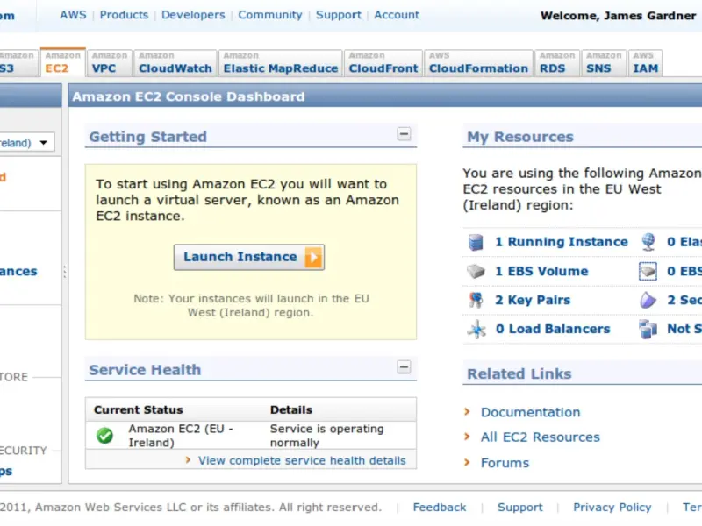Click the Load Balancers star icon

click(x=476, y=330)
